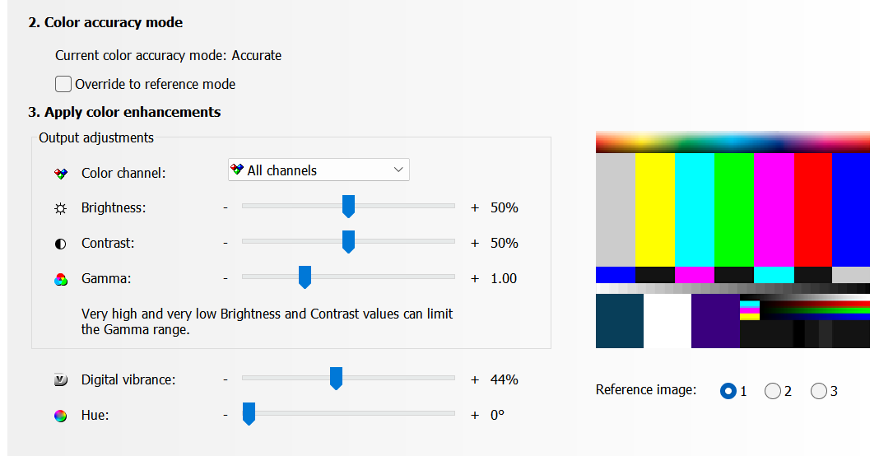Click the Contrast half-circle icon
Viewport: 893px width, 456px height.
(60, 244)
